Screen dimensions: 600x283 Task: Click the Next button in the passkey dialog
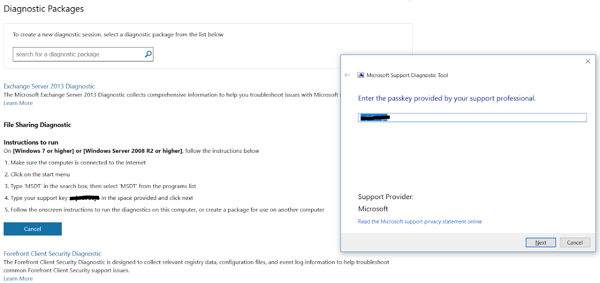point(540,242)
